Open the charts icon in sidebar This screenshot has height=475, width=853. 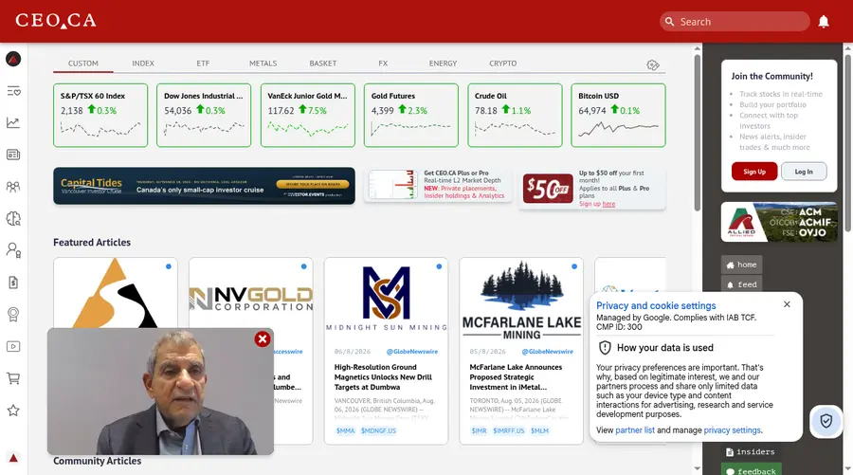(13, 123)
